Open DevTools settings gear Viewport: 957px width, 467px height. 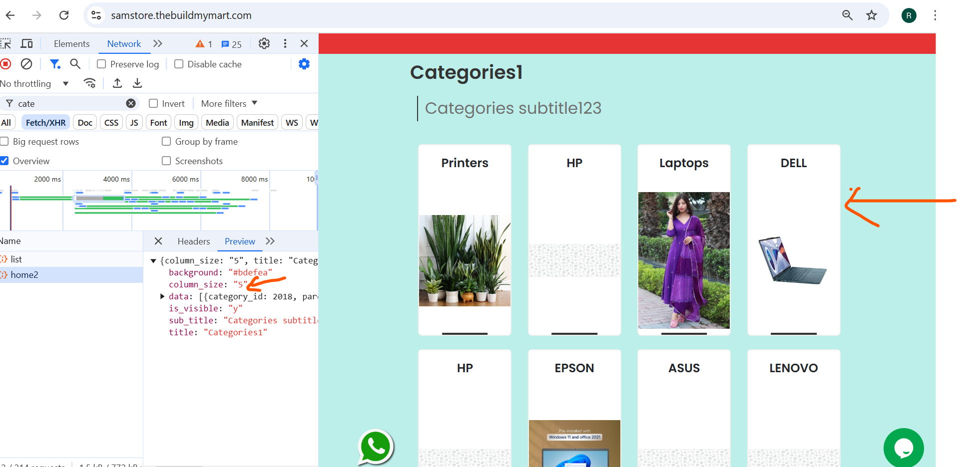264,43
